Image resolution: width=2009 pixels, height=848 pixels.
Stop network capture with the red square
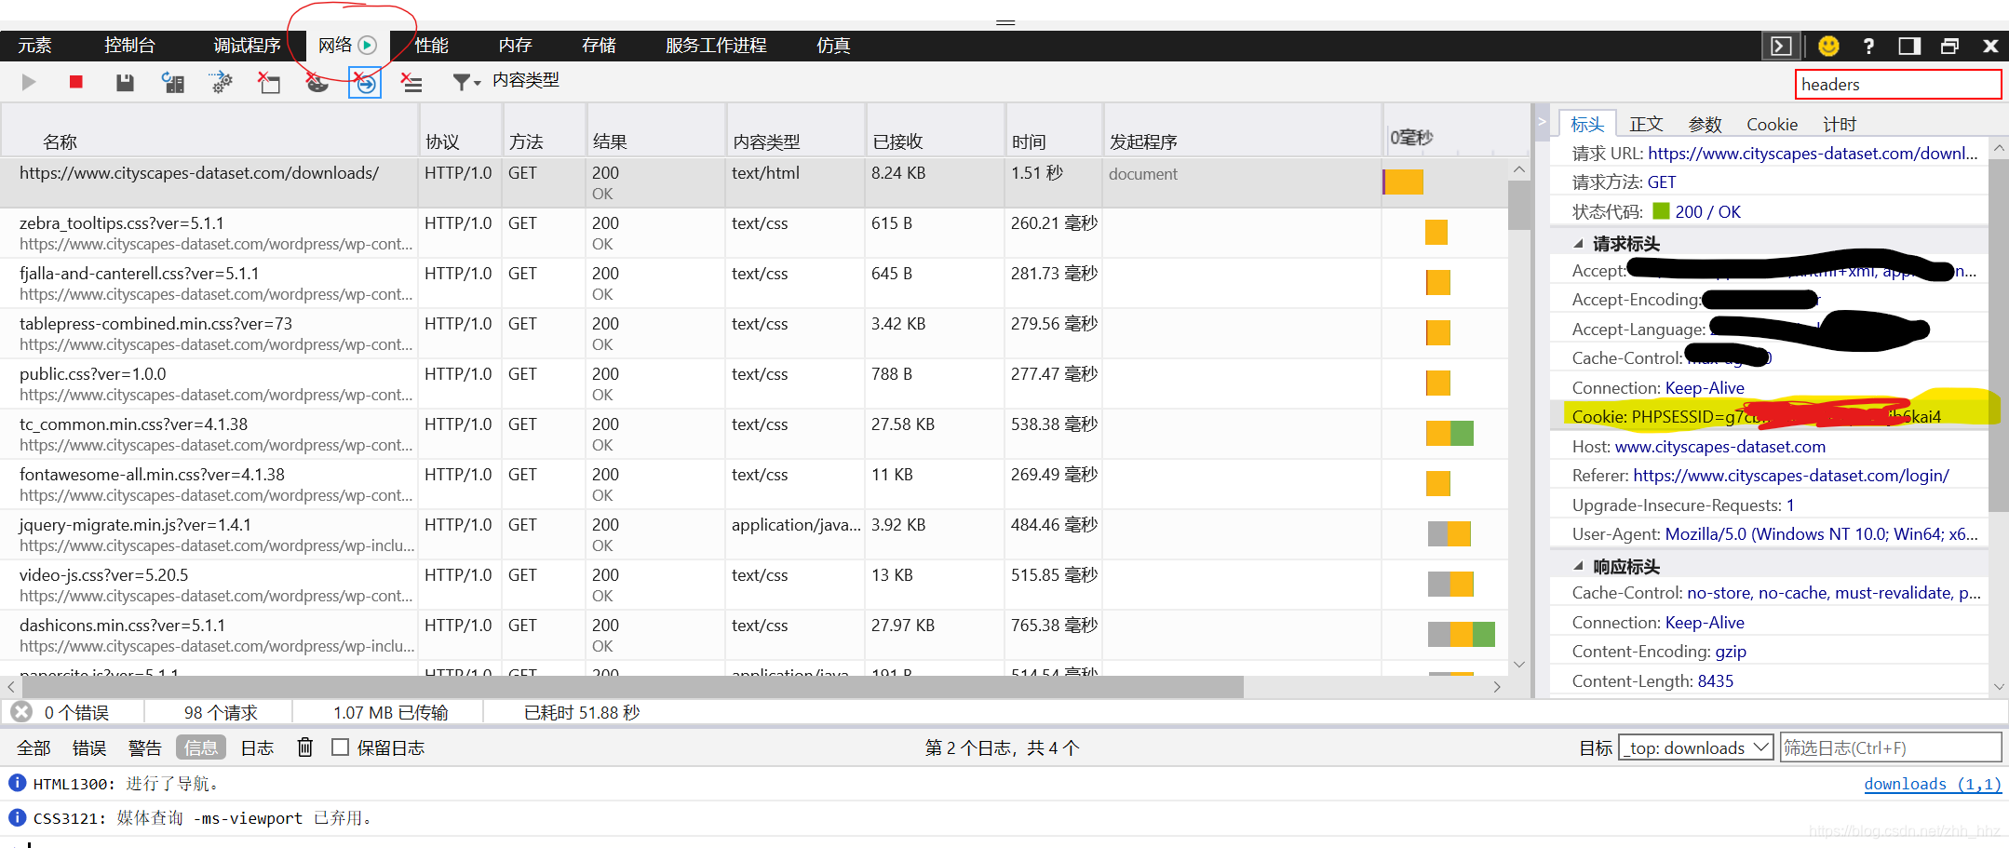click(76, 83)
